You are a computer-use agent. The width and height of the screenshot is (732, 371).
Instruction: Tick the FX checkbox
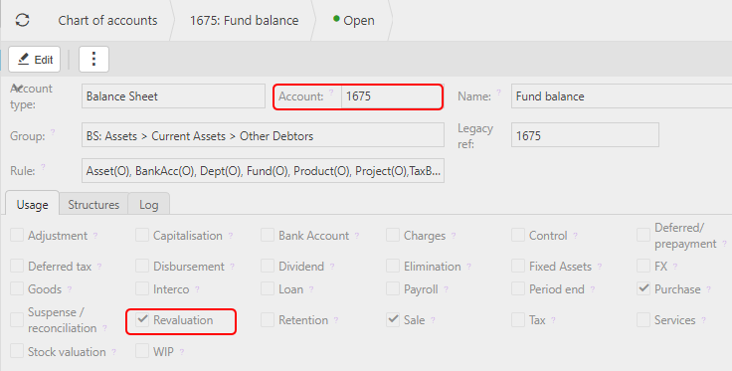point(643,266)
